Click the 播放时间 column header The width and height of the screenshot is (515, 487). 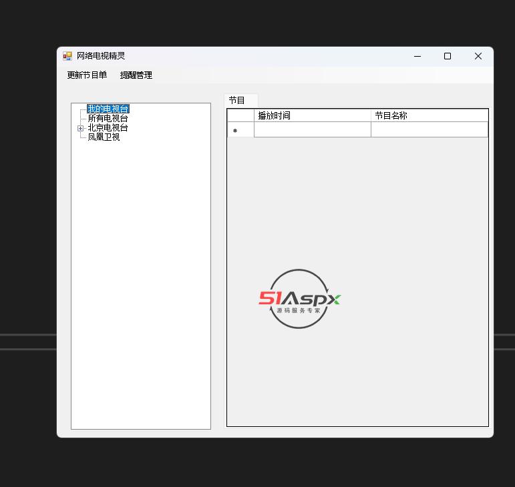[313, 115]
